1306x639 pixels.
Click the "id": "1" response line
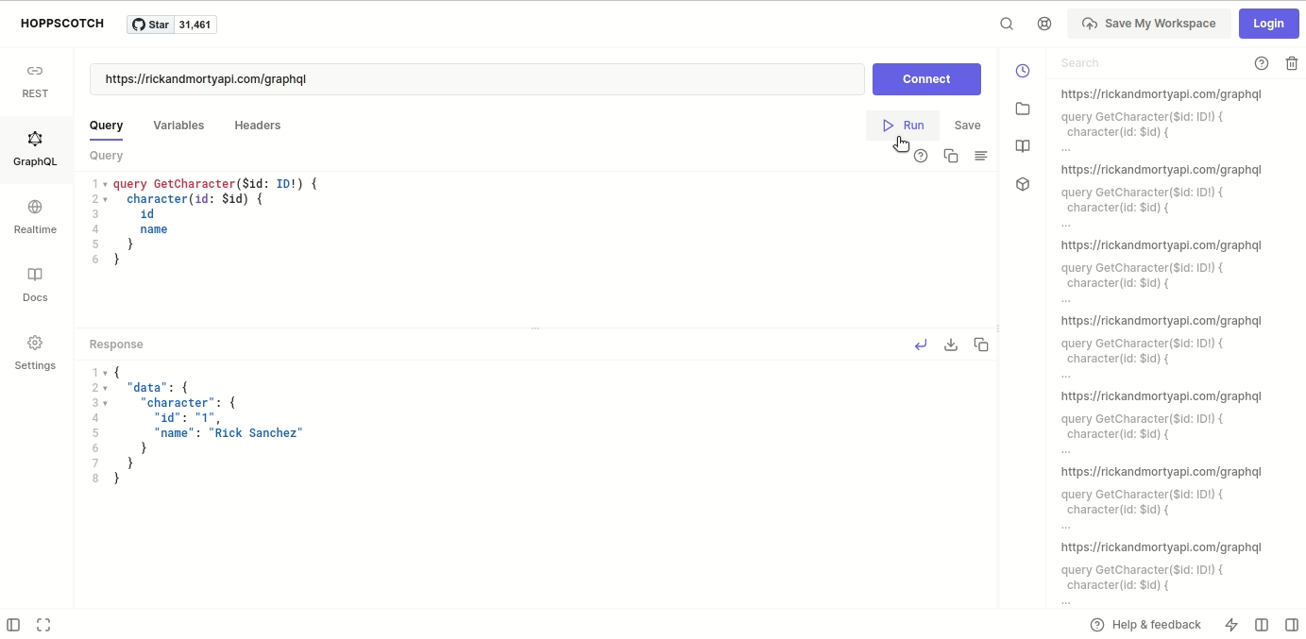coord(187,418)
